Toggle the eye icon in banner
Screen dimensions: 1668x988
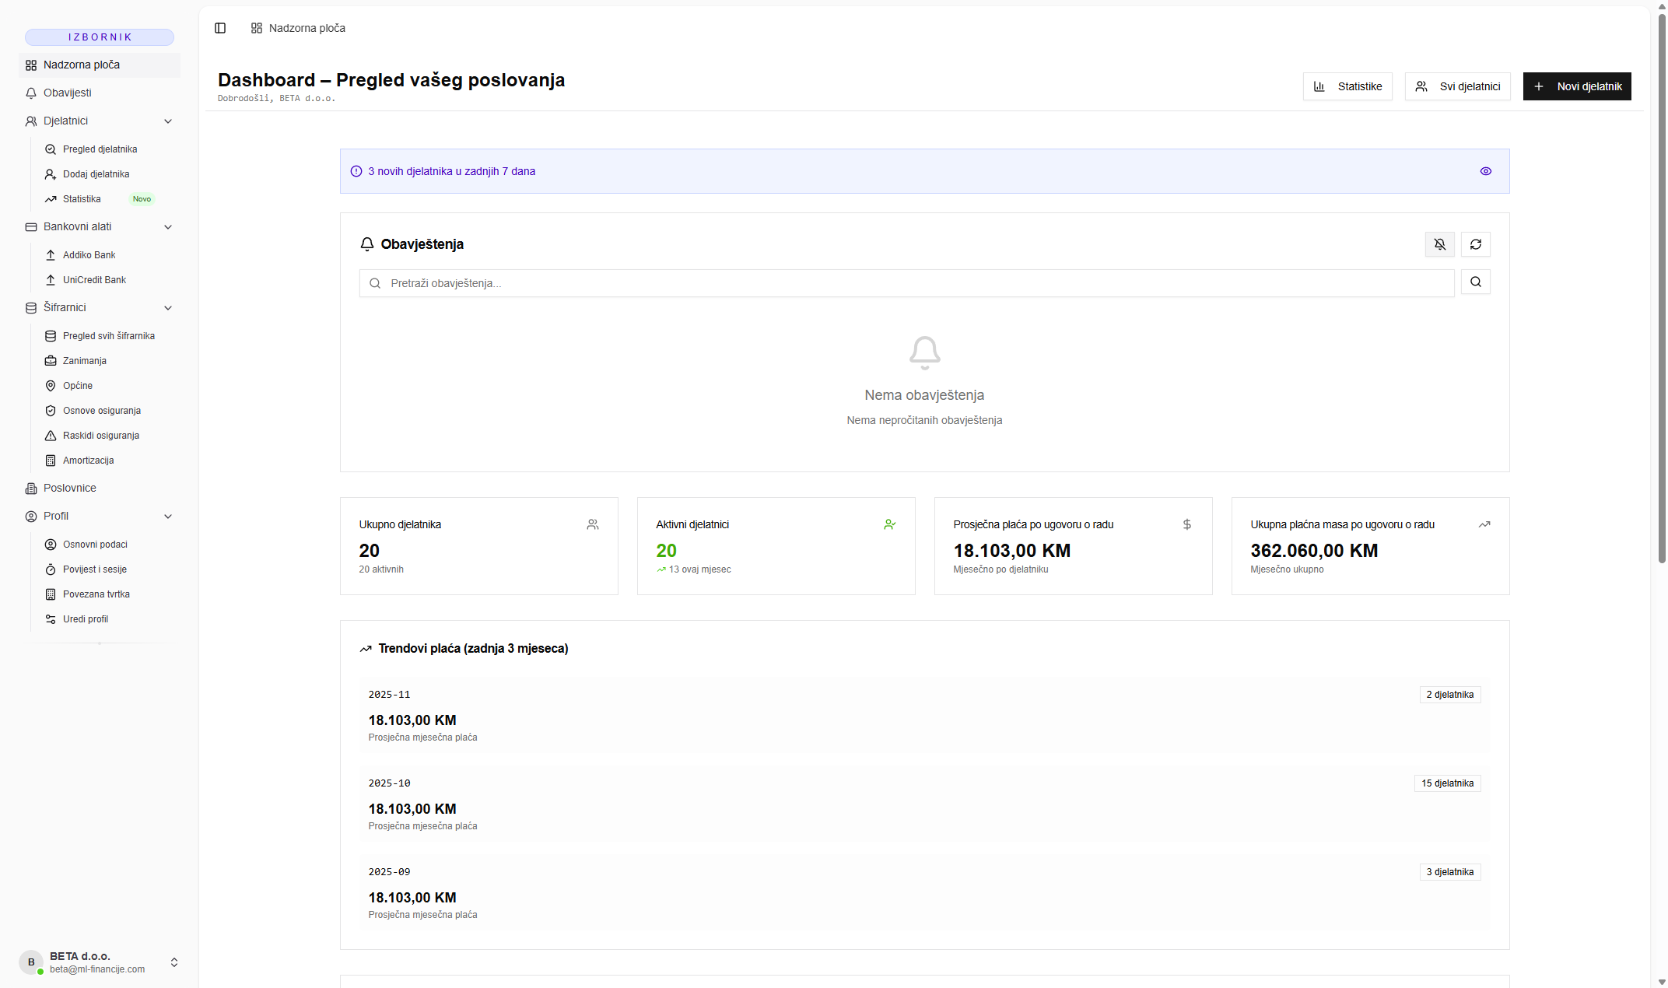[x=1485, y=171]
